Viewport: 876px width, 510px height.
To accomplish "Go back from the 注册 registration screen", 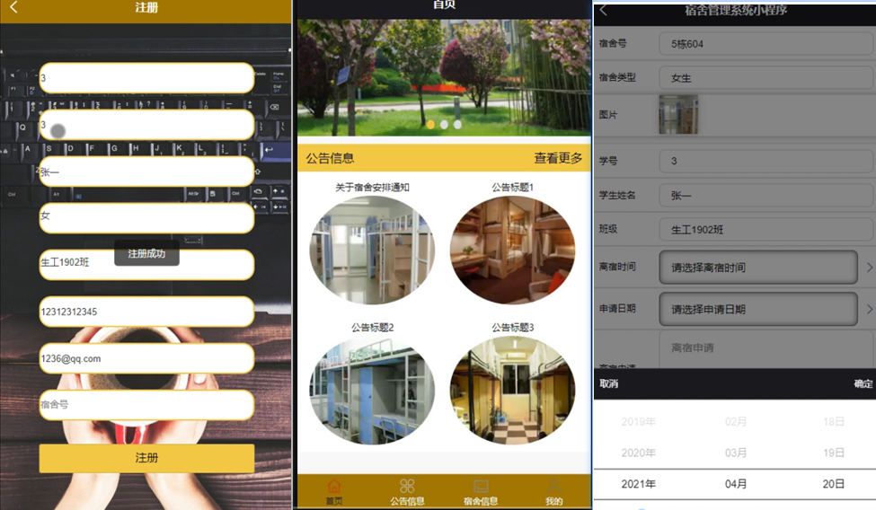I will point(14,7).
